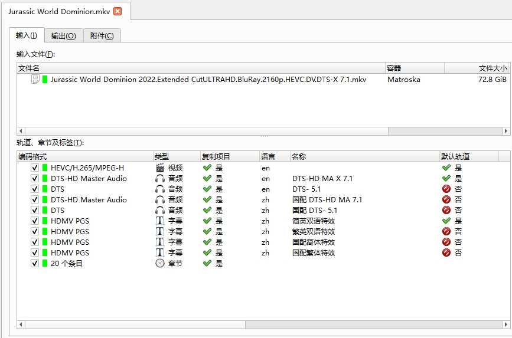
Task: Uncheck the 国配简体特效 subtitle track
Action: click(35, 242)
